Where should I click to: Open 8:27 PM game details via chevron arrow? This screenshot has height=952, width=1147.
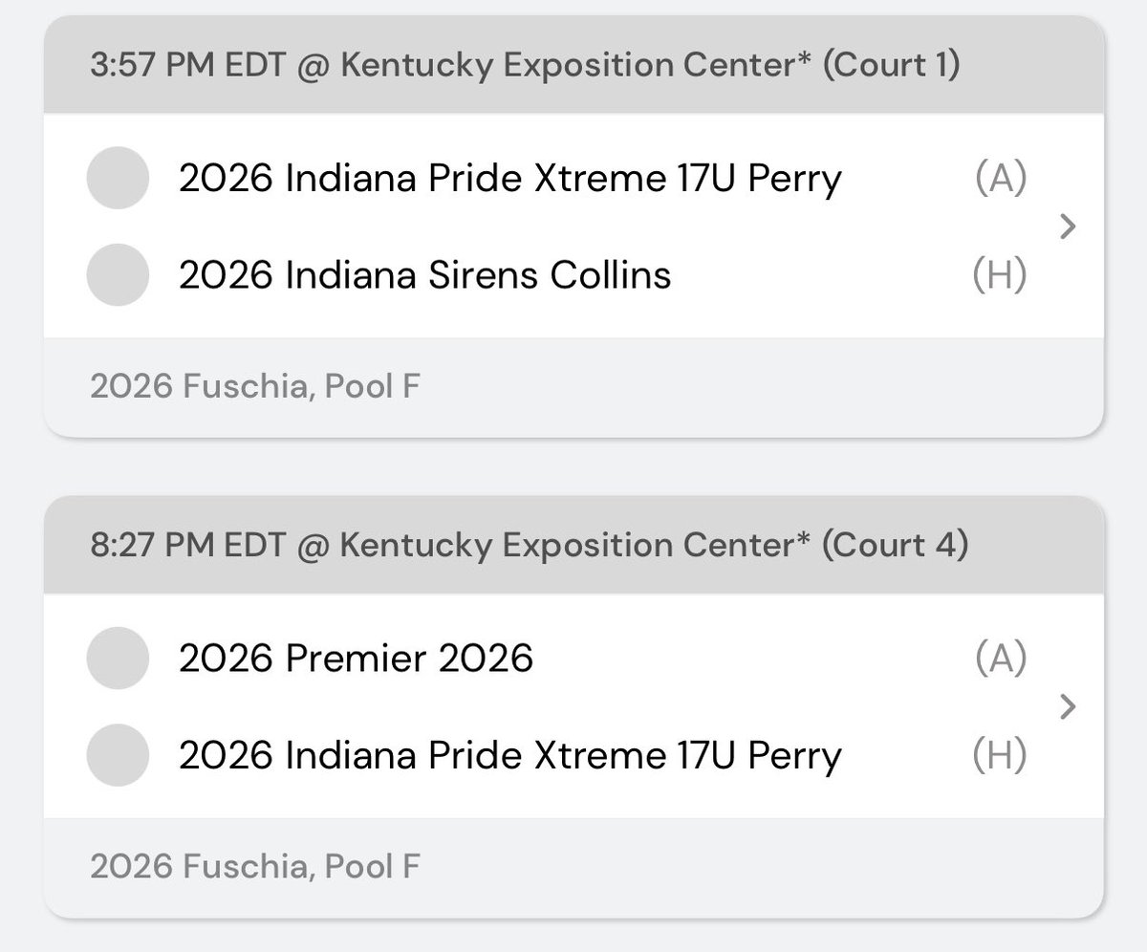coord(1069,706)
